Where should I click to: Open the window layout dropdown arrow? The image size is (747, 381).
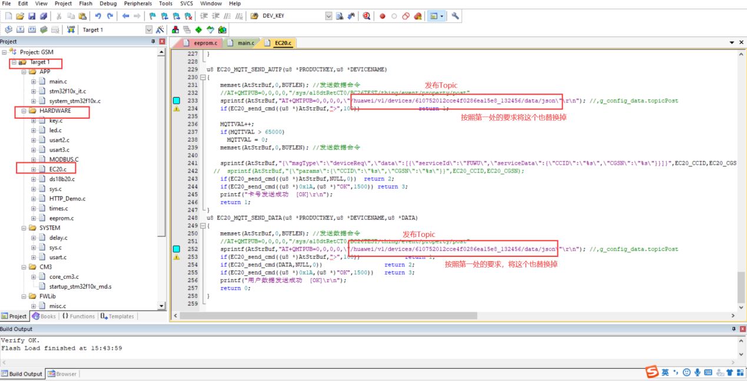click(x=442, y=16)
